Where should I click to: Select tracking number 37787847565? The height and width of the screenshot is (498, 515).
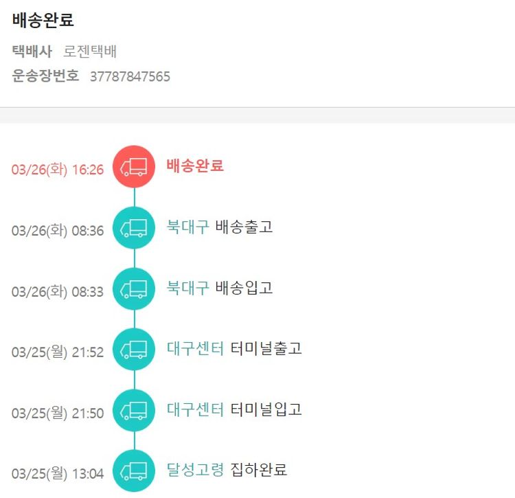[x=130, y=77]
